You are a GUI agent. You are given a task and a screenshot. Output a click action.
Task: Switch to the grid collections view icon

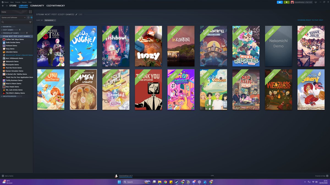pos(30,12)
